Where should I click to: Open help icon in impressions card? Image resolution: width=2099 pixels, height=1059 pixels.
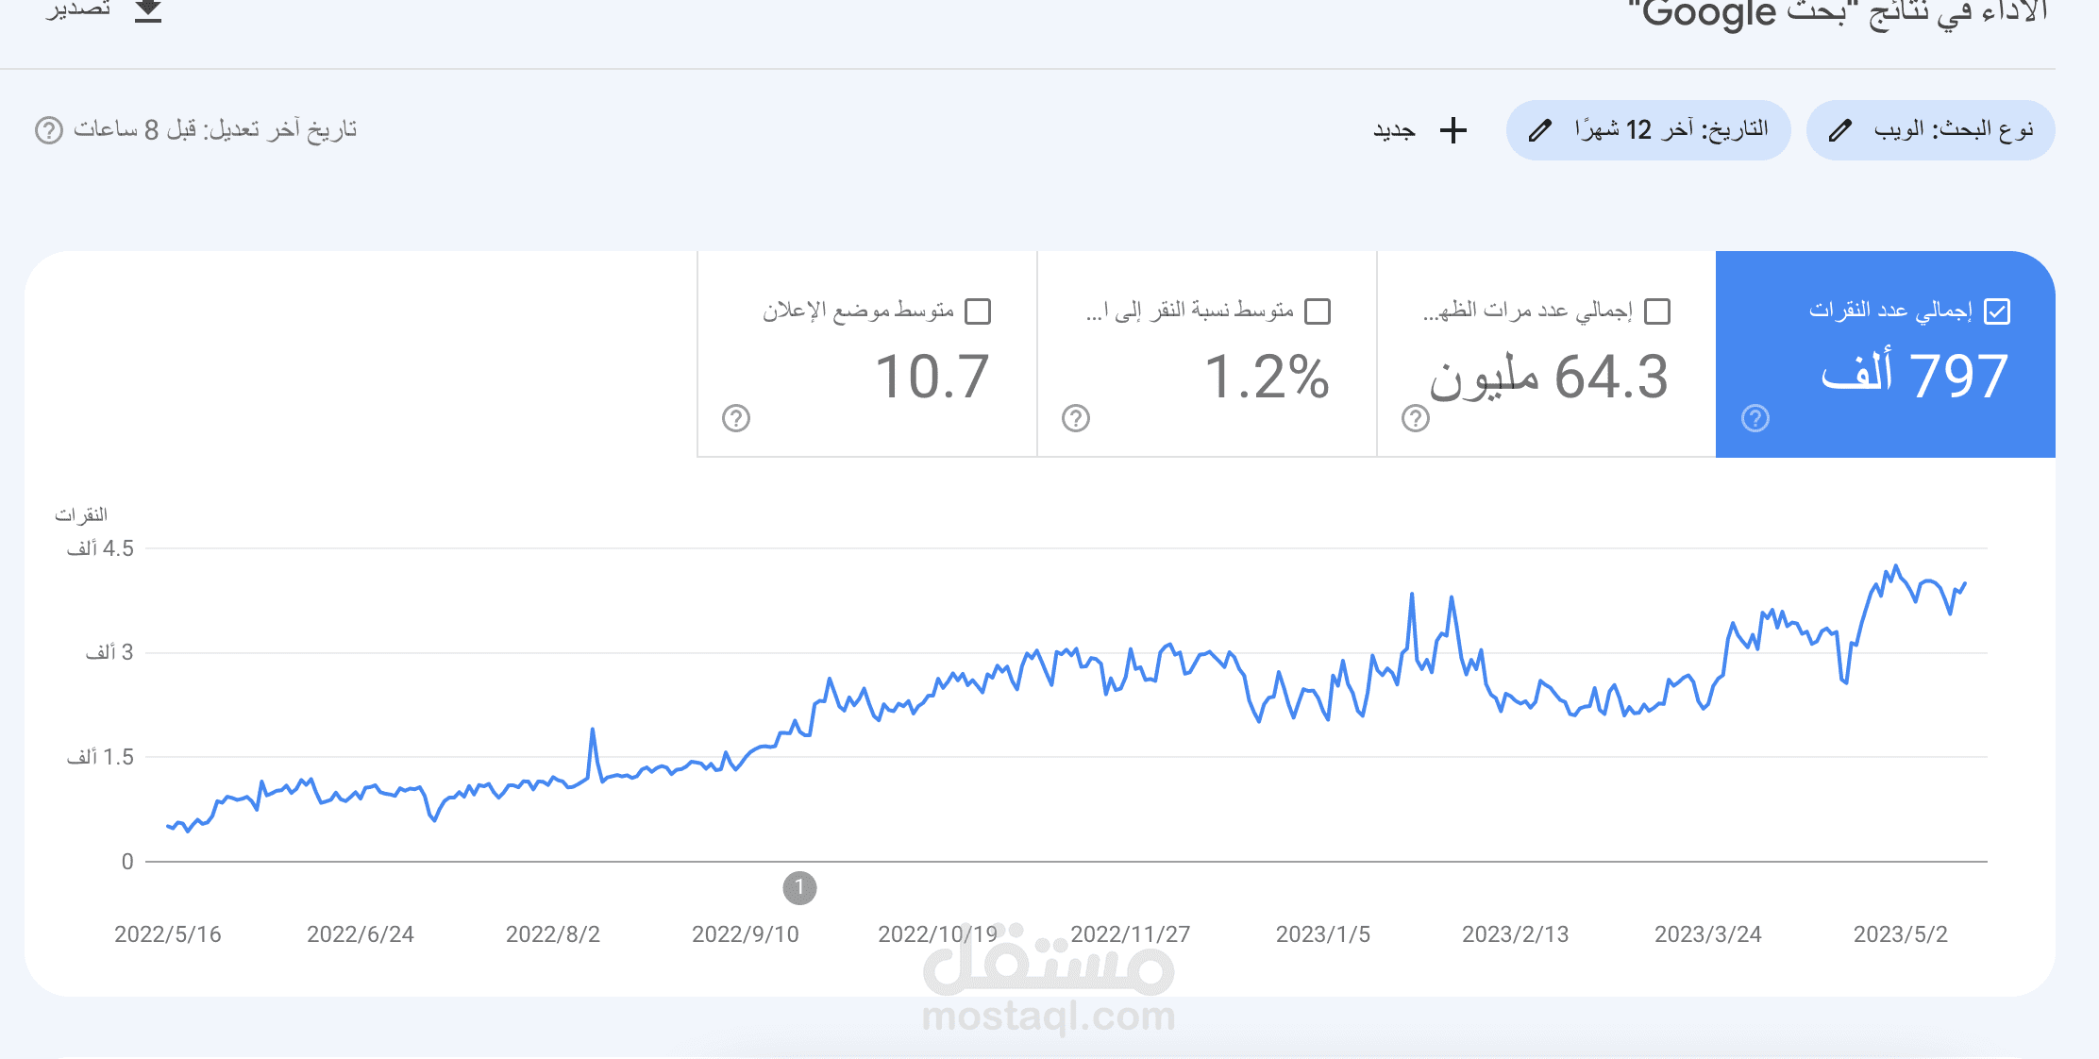tap(1416, 418)
